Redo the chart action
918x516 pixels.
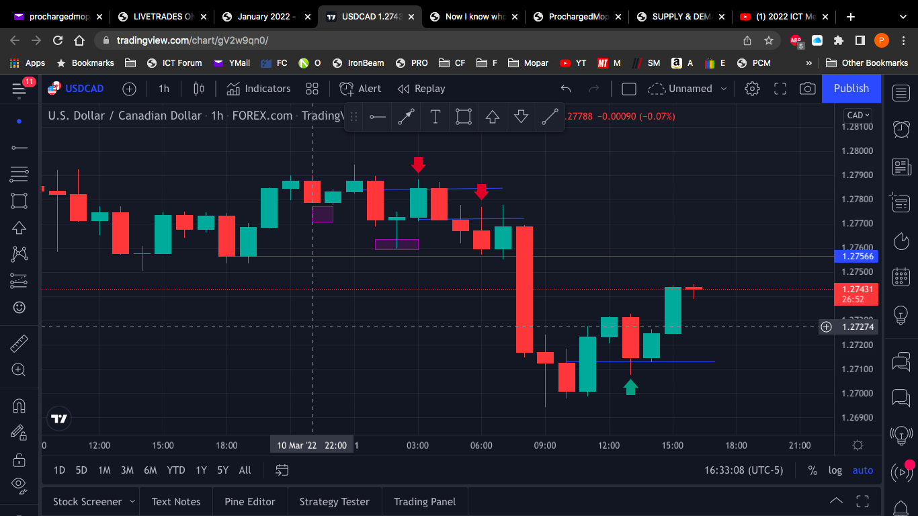(x=594, y=89)
